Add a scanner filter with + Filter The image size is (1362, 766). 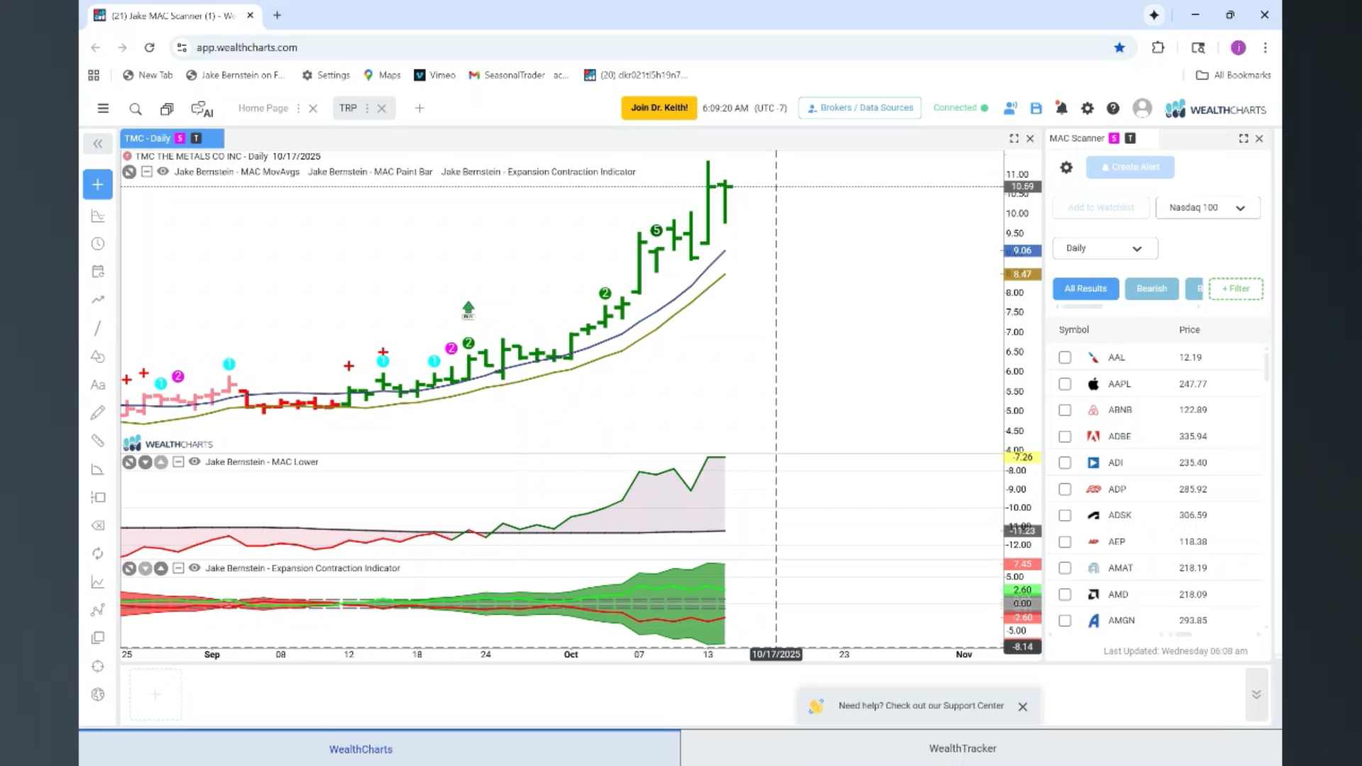tap(1236, 289)
